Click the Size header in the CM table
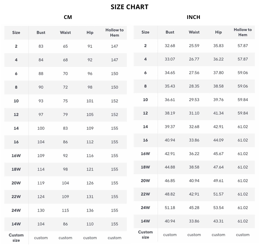Image resolution: width=259 pixels, height=250 pixels. coord(16,32)
